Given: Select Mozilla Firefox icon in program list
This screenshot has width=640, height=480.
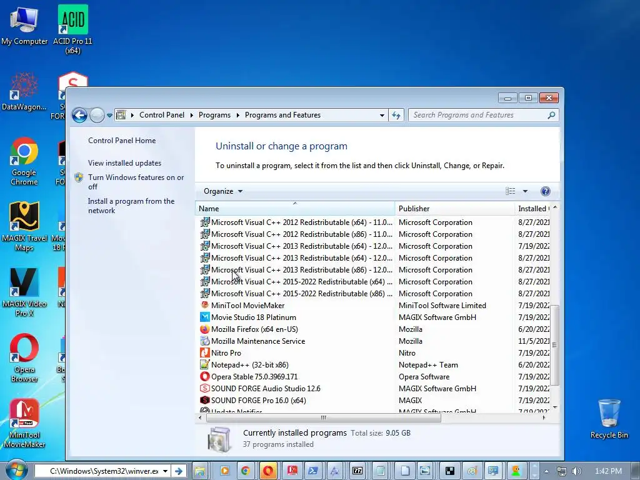Looking at the screenshot, I should coord(205,329).
